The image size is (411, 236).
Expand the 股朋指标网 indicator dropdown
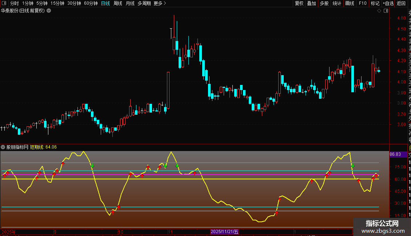coord(3,147)
